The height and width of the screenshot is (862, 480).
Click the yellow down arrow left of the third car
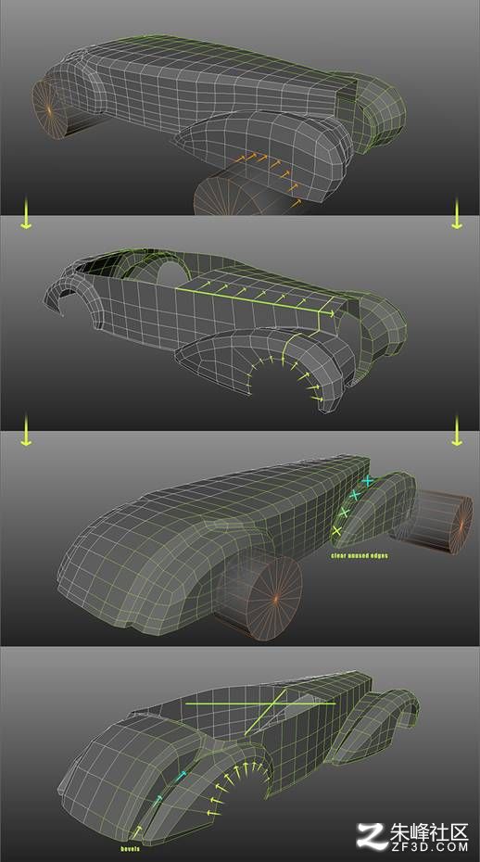[26, 430]
